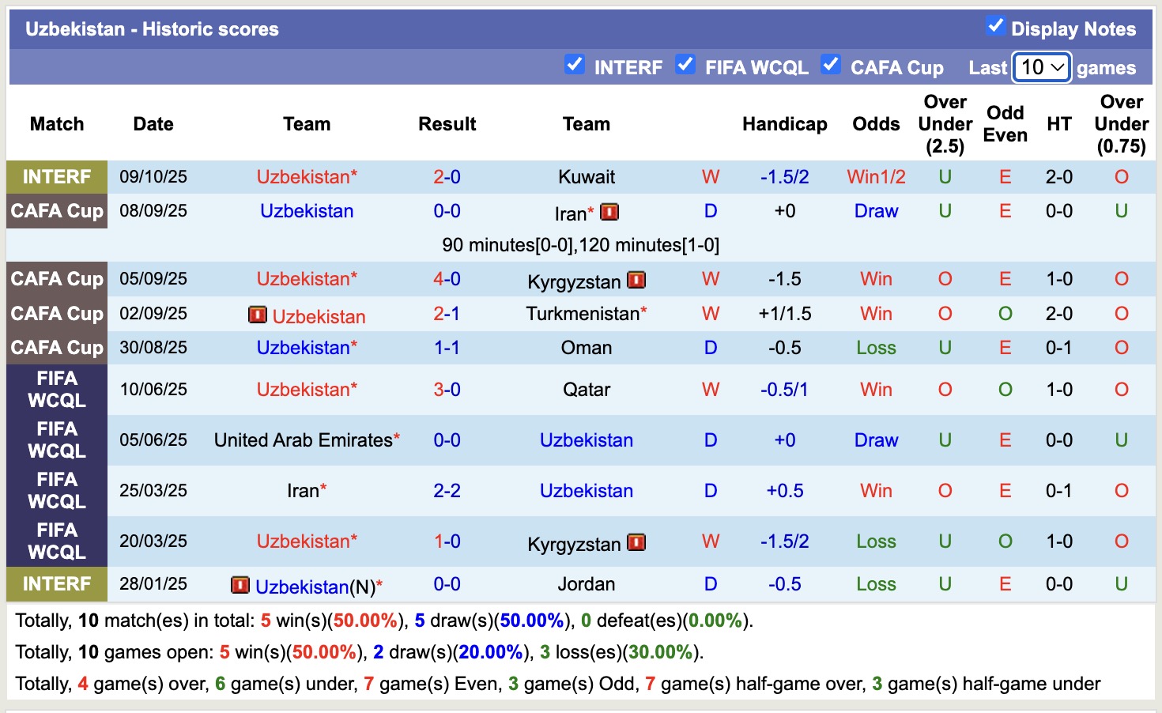Click the Qatar team name
Image resolution: width=1162 pixels, height=713 pixels.
pyautogui.click(x=586, y=390)
